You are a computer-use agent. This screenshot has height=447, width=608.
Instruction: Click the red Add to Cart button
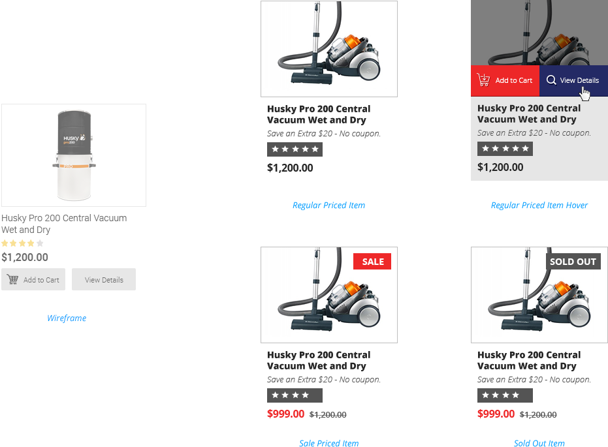pos(505,80)
